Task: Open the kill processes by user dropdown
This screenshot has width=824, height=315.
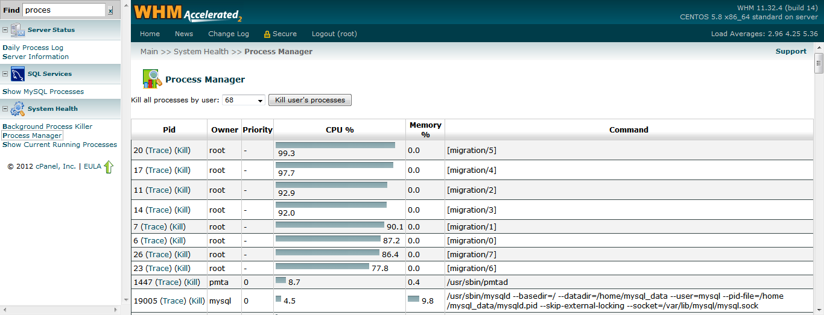Action: [243, 100]
